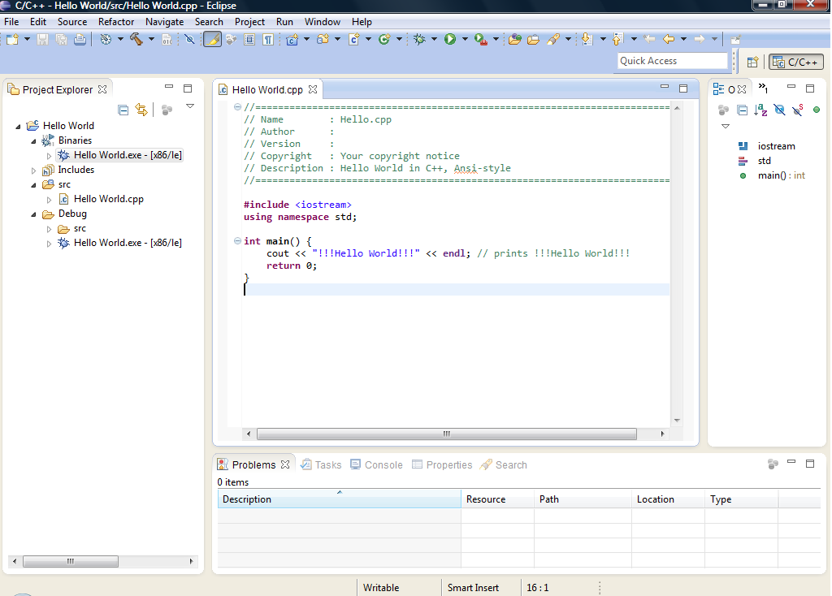Viewport: 832px width, 596px height.
Task: Click the Debug bug icon in toolbar
Action: click(x=419, y=39)
